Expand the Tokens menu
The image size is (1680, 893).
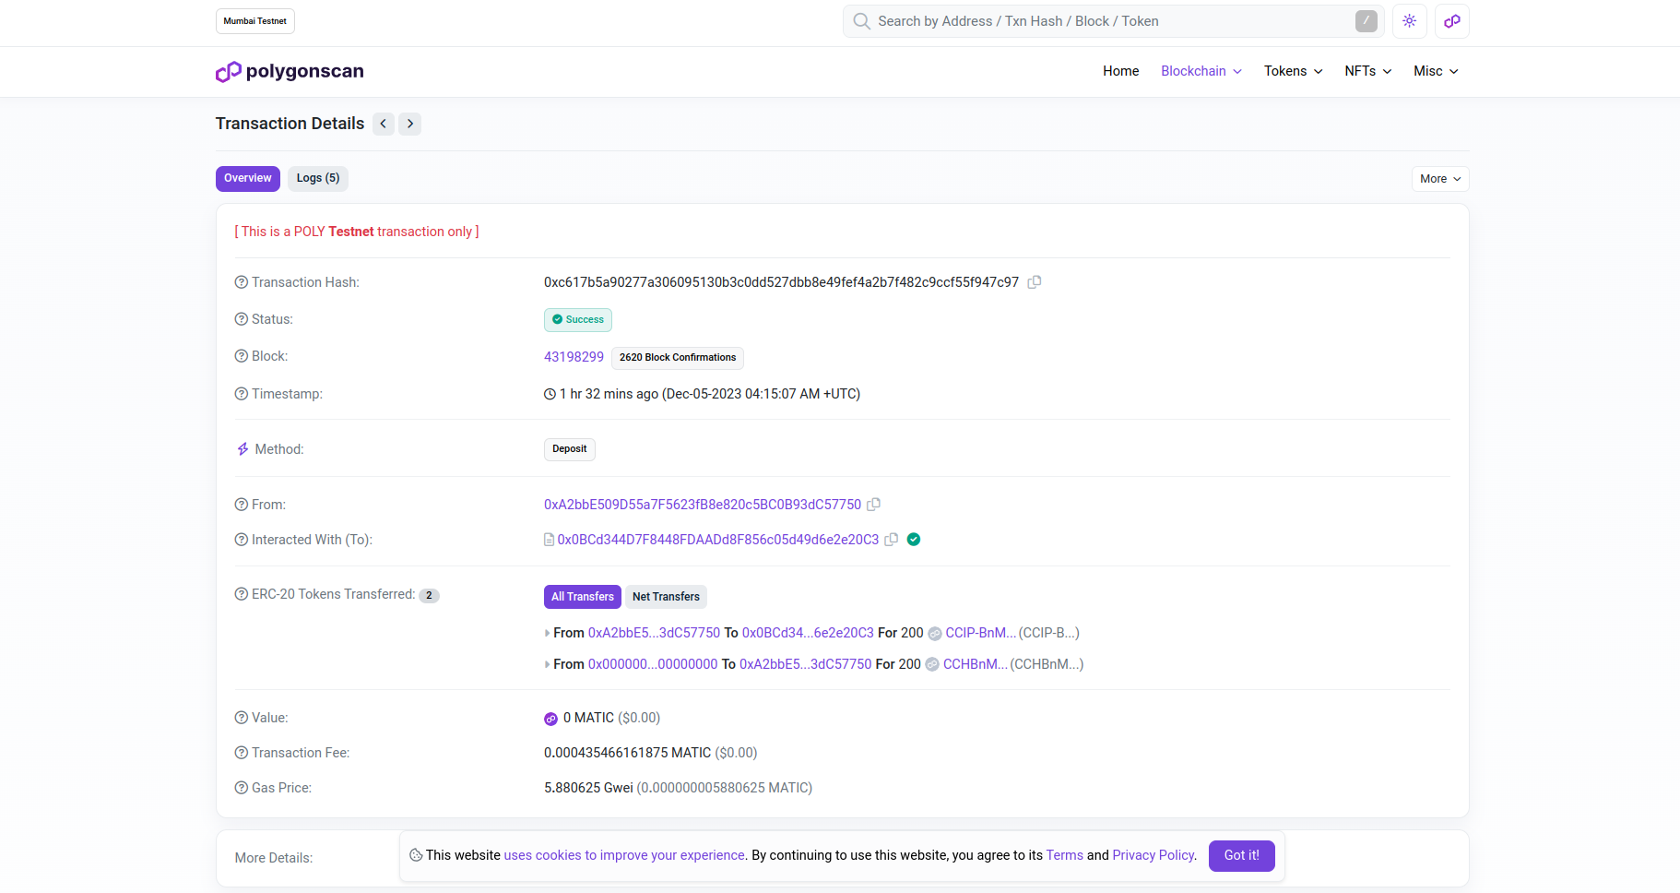(x=1294, y=71)
